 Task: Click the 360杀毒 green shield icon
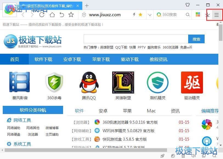(54, 82)
